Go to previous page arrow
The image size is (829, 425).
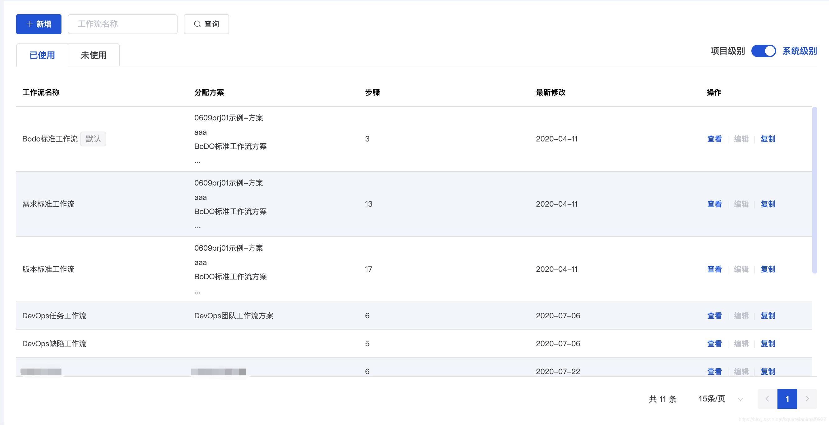767,399
